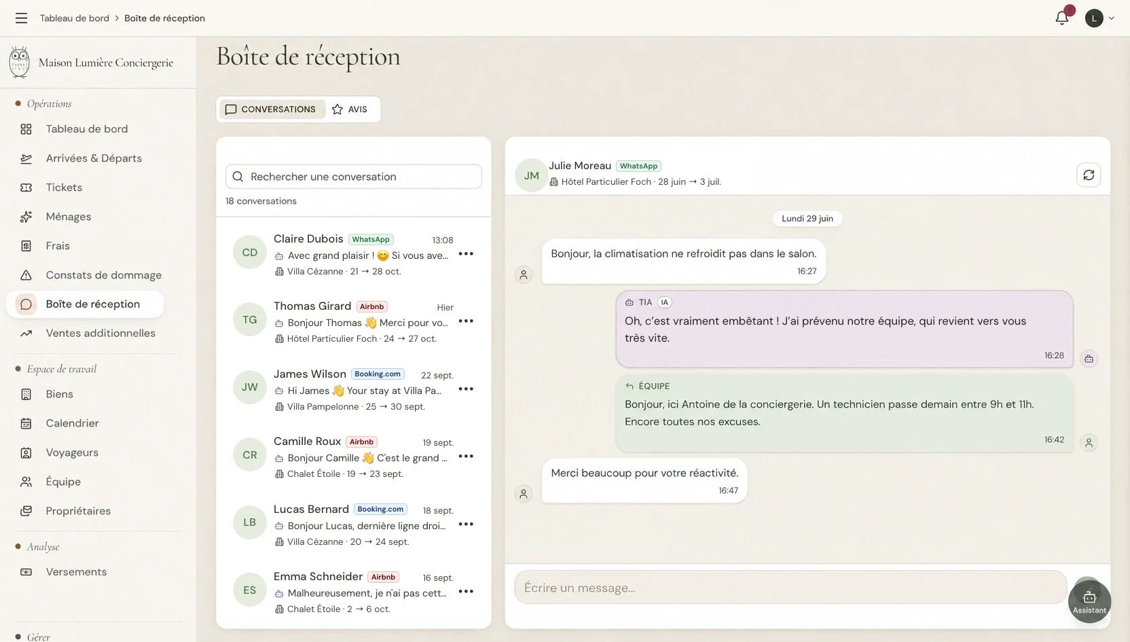Open the Assistant floating button
Viewport: 1130px width, 642px height.
[x=1089, y=601]
